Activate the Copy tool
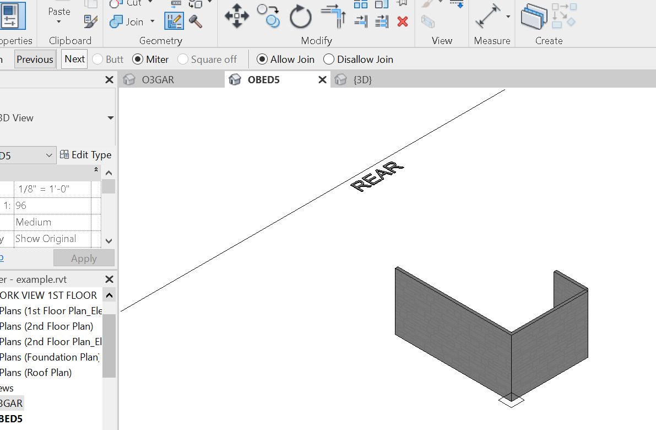 [x=268, y=16]
